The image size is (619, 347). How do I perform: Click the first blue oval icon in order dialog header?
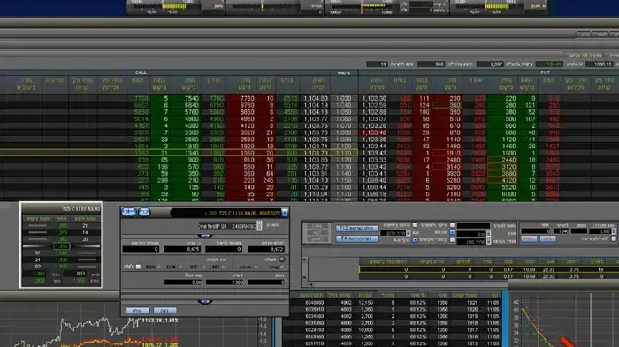coord(128,212)
